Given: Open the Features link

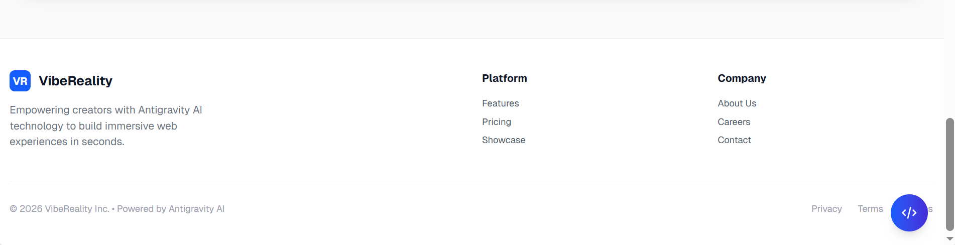Looking at the screenshot, I should (500, 103).
